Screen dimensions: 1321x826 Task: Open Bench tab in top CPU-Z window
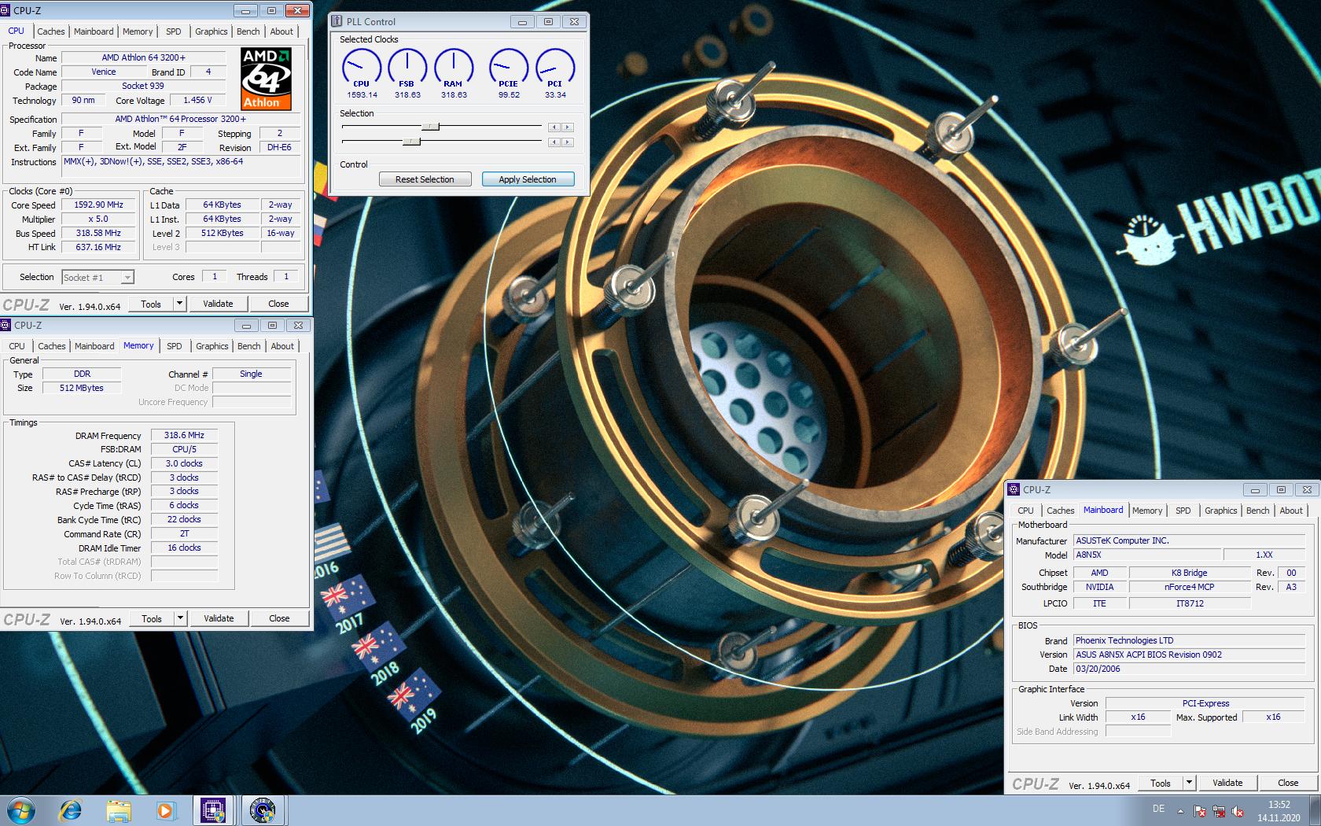[x=248, y=31]
